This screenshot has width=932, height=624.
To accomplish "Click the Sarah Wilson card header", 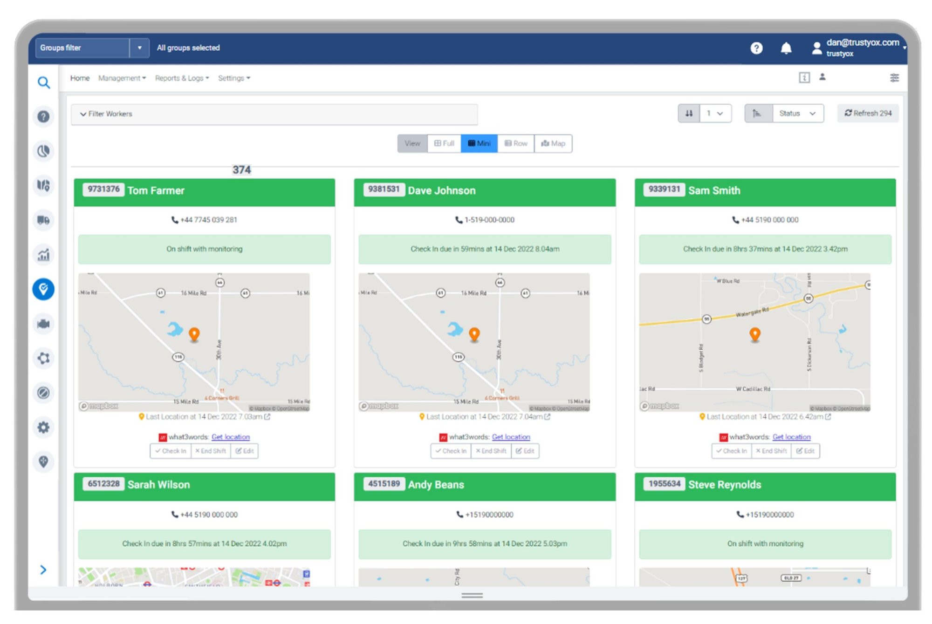I will pyautogui.click(x=204, y=487).
